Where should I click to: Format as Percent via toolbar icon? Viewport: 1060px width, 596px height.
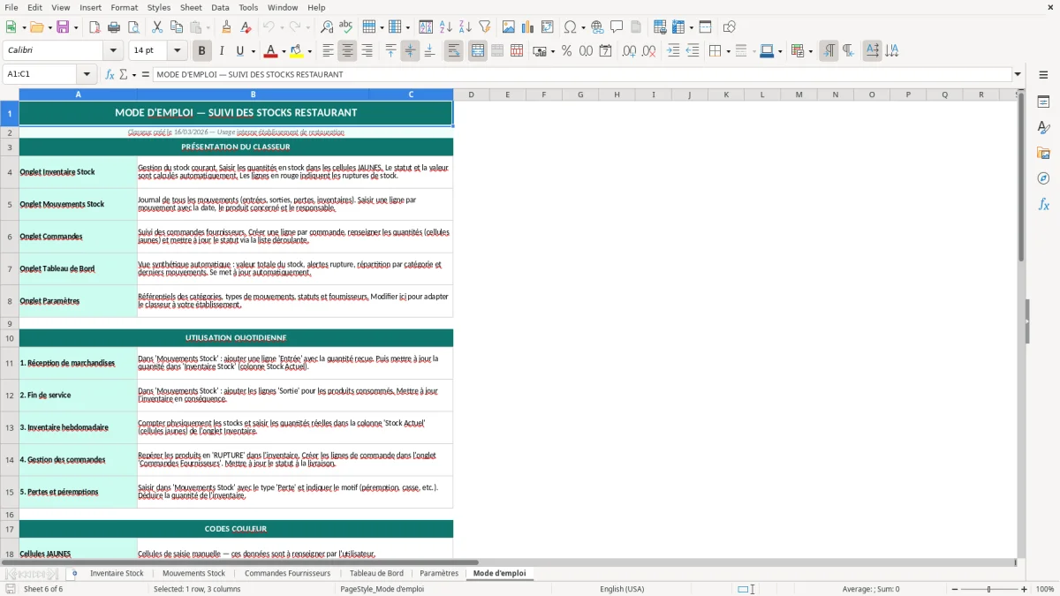click(567, 51)
